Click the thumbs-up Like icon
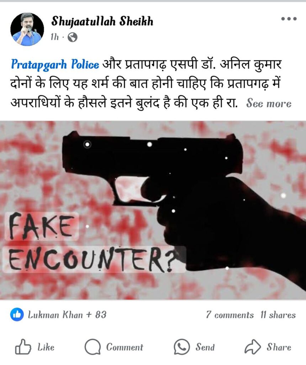Viewport: 306px width, 365px height. click(22, 347)
